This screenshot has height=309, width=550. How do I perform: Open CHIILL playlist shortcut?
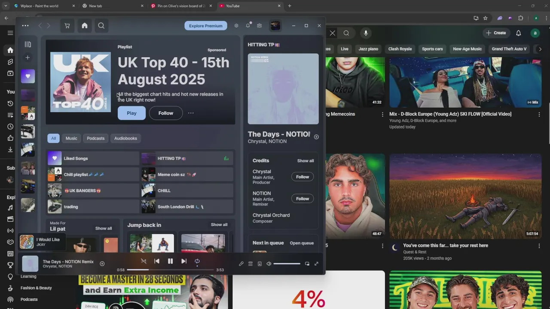coord(187,191)
